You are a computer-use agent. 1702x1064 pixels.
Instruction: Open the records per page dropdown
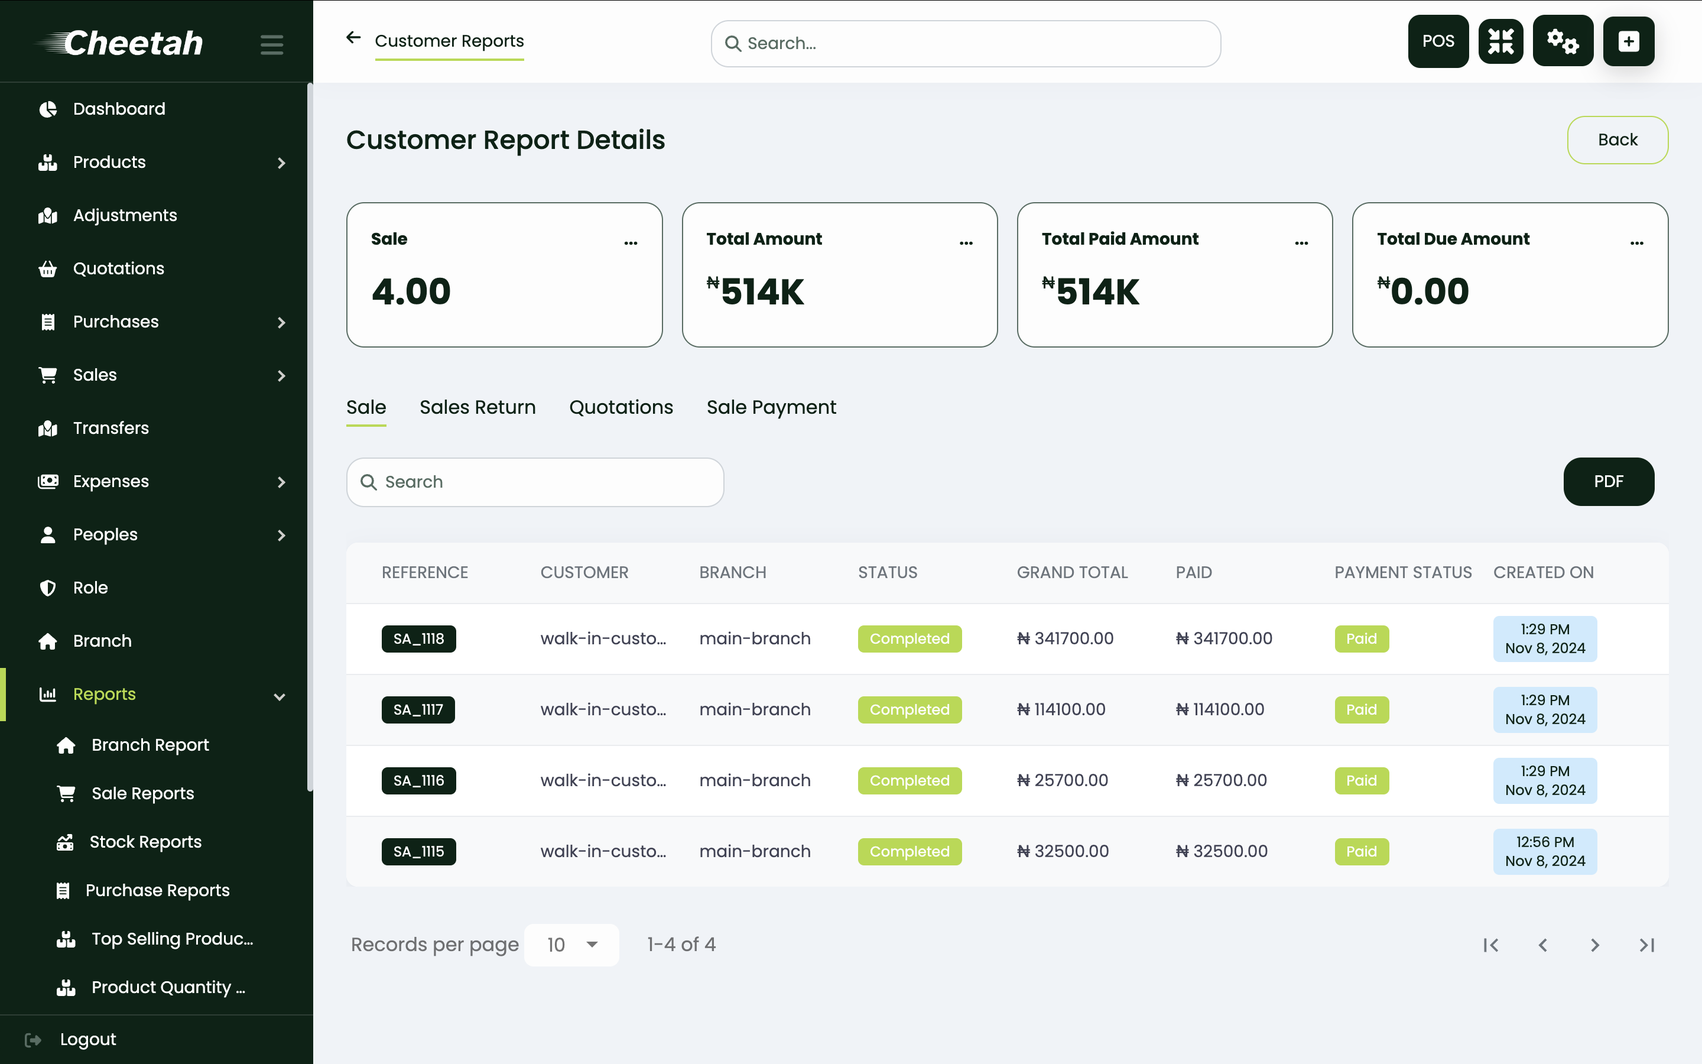571,945
